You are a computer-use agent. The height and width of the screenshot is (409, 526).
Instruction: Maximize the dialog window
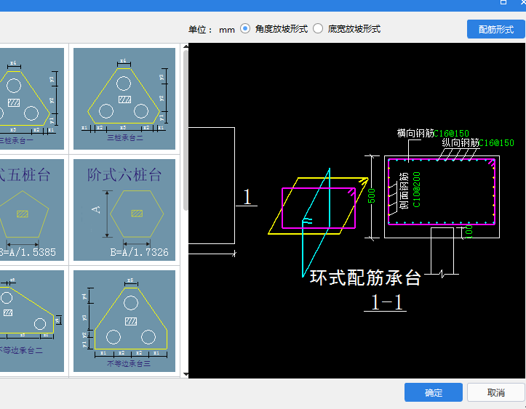[503, 3]
